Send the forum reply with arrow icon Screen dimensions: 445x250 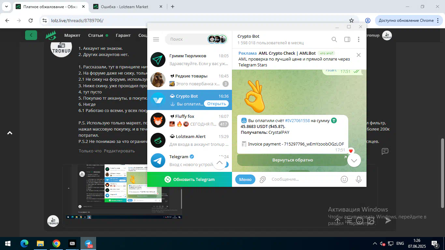point(388,220)
